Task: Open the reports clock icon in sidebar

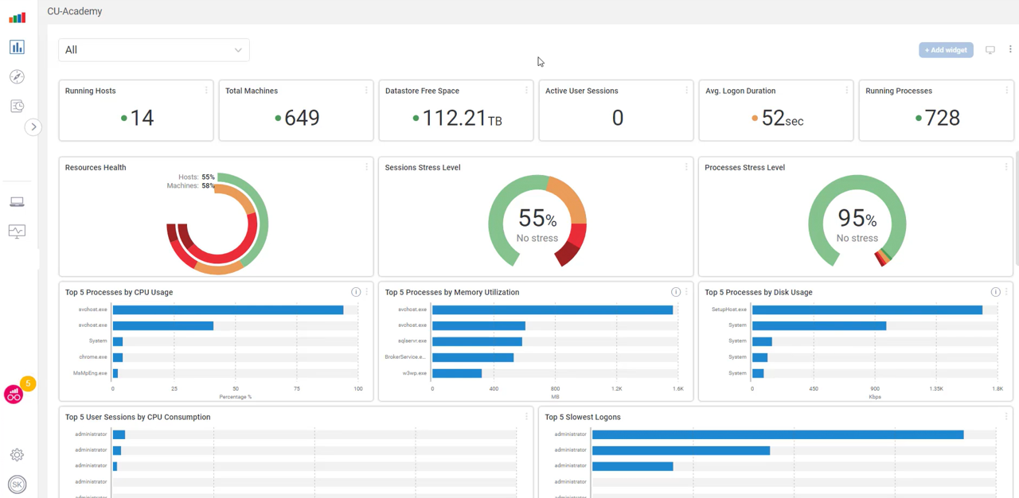Action: click(17, 106)
